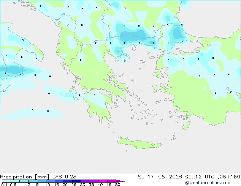Click the '15' legend scale label

point(56,184)
